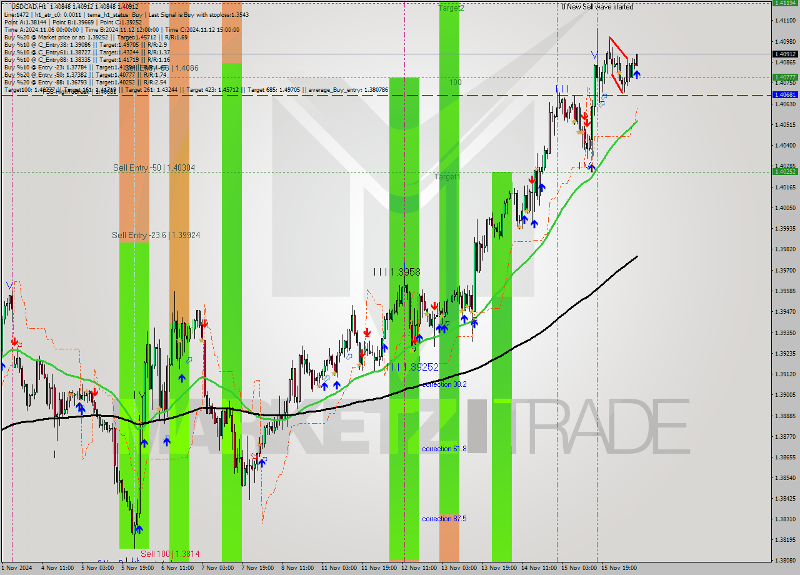Click the 1.39700 price axis value
Screen dimensions: 800x575
click(785, 270)
